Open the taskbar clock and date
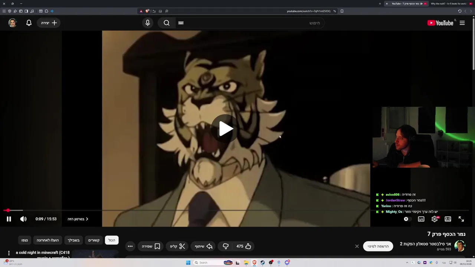This screenshot has width=475, height=267. point(466,263)
